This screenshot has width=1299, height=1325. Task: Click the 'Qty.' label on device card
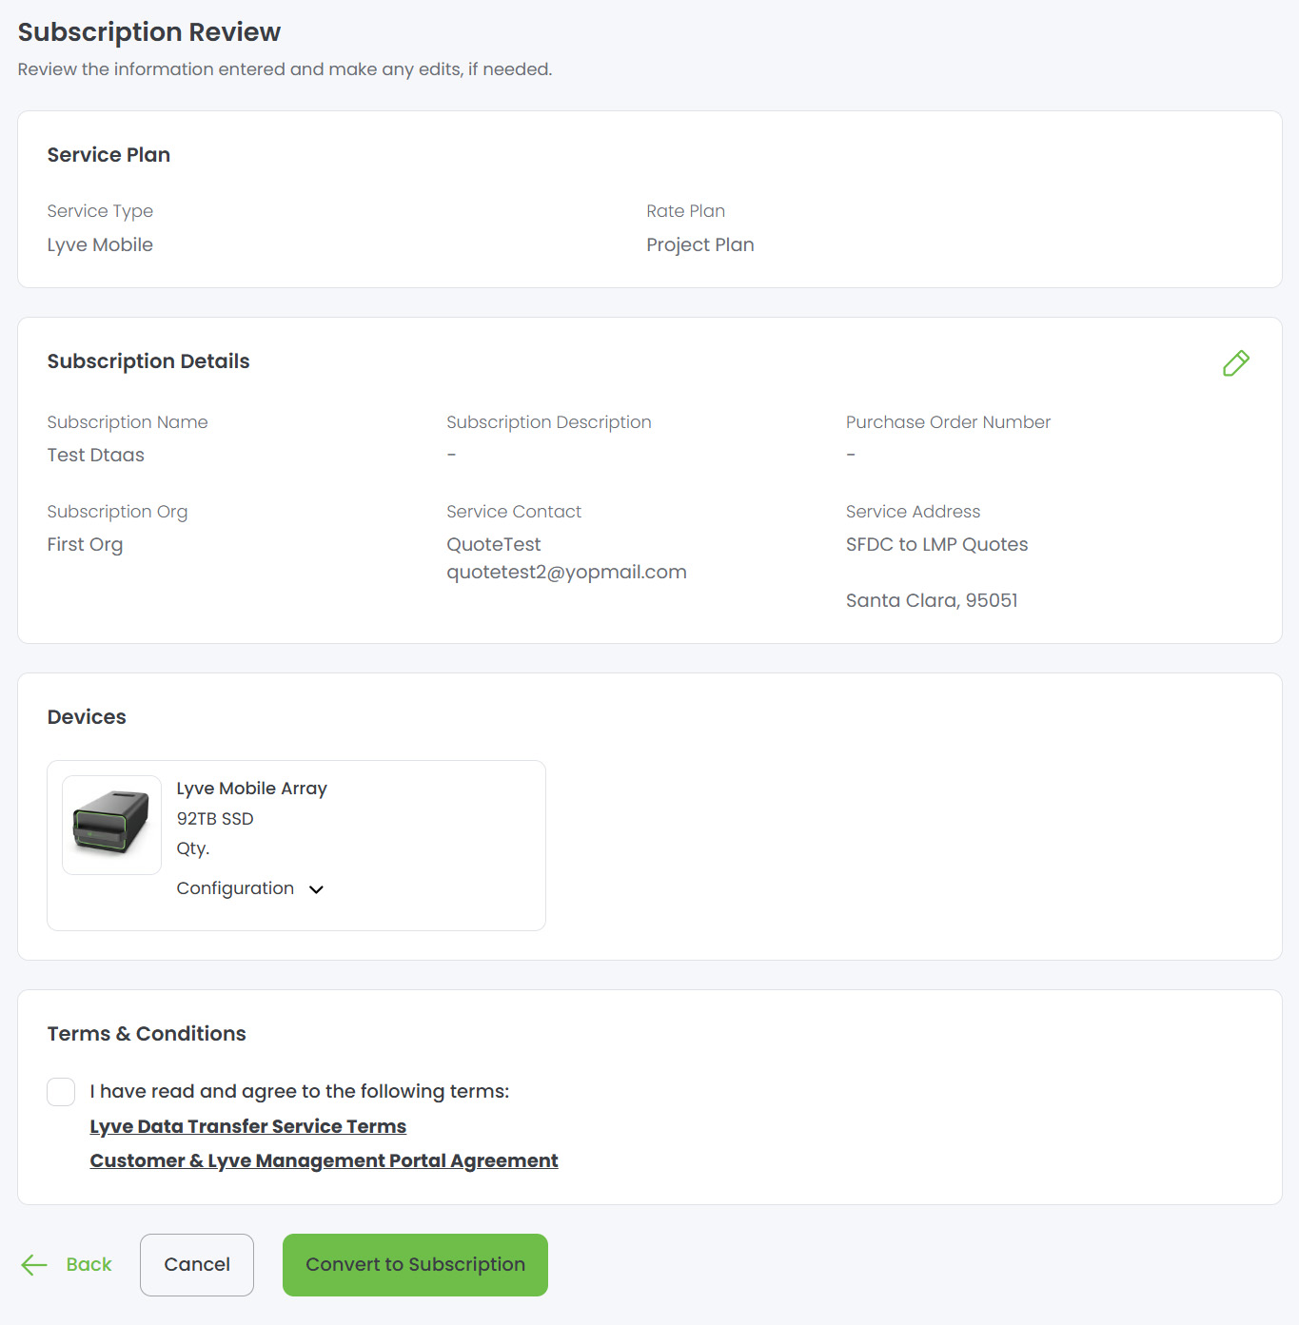point(192,848)
